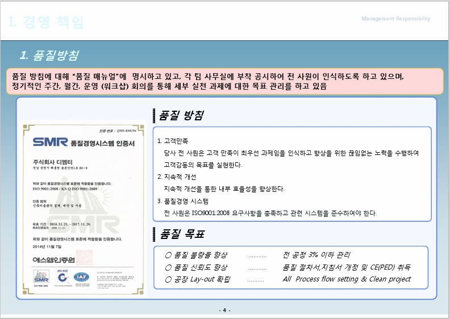The image size is (450, 319).
Task: Click the pink summary box starting '품질 방침에 대해'
Action: click(224, 81)
